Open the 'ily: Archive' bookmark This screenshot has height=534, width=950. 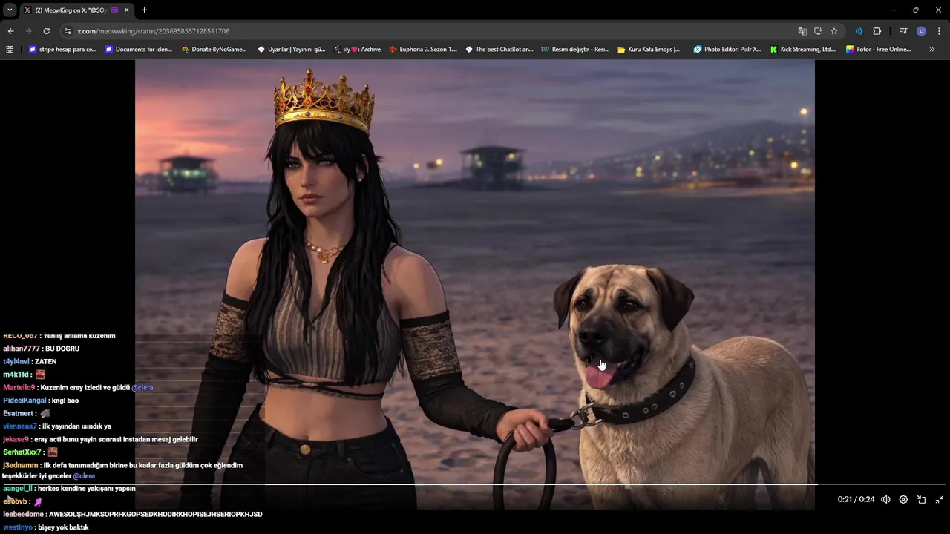click(x=357, y=50)
